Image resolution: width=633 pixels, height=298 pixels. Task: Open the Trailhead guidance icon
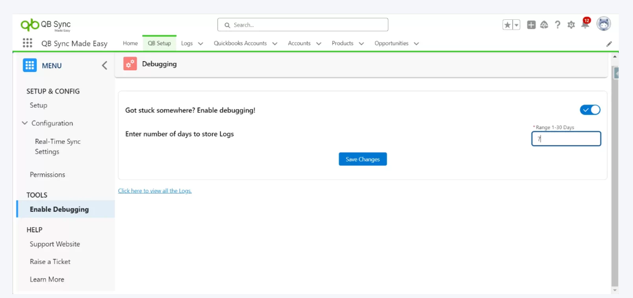[x=544, y=25]
